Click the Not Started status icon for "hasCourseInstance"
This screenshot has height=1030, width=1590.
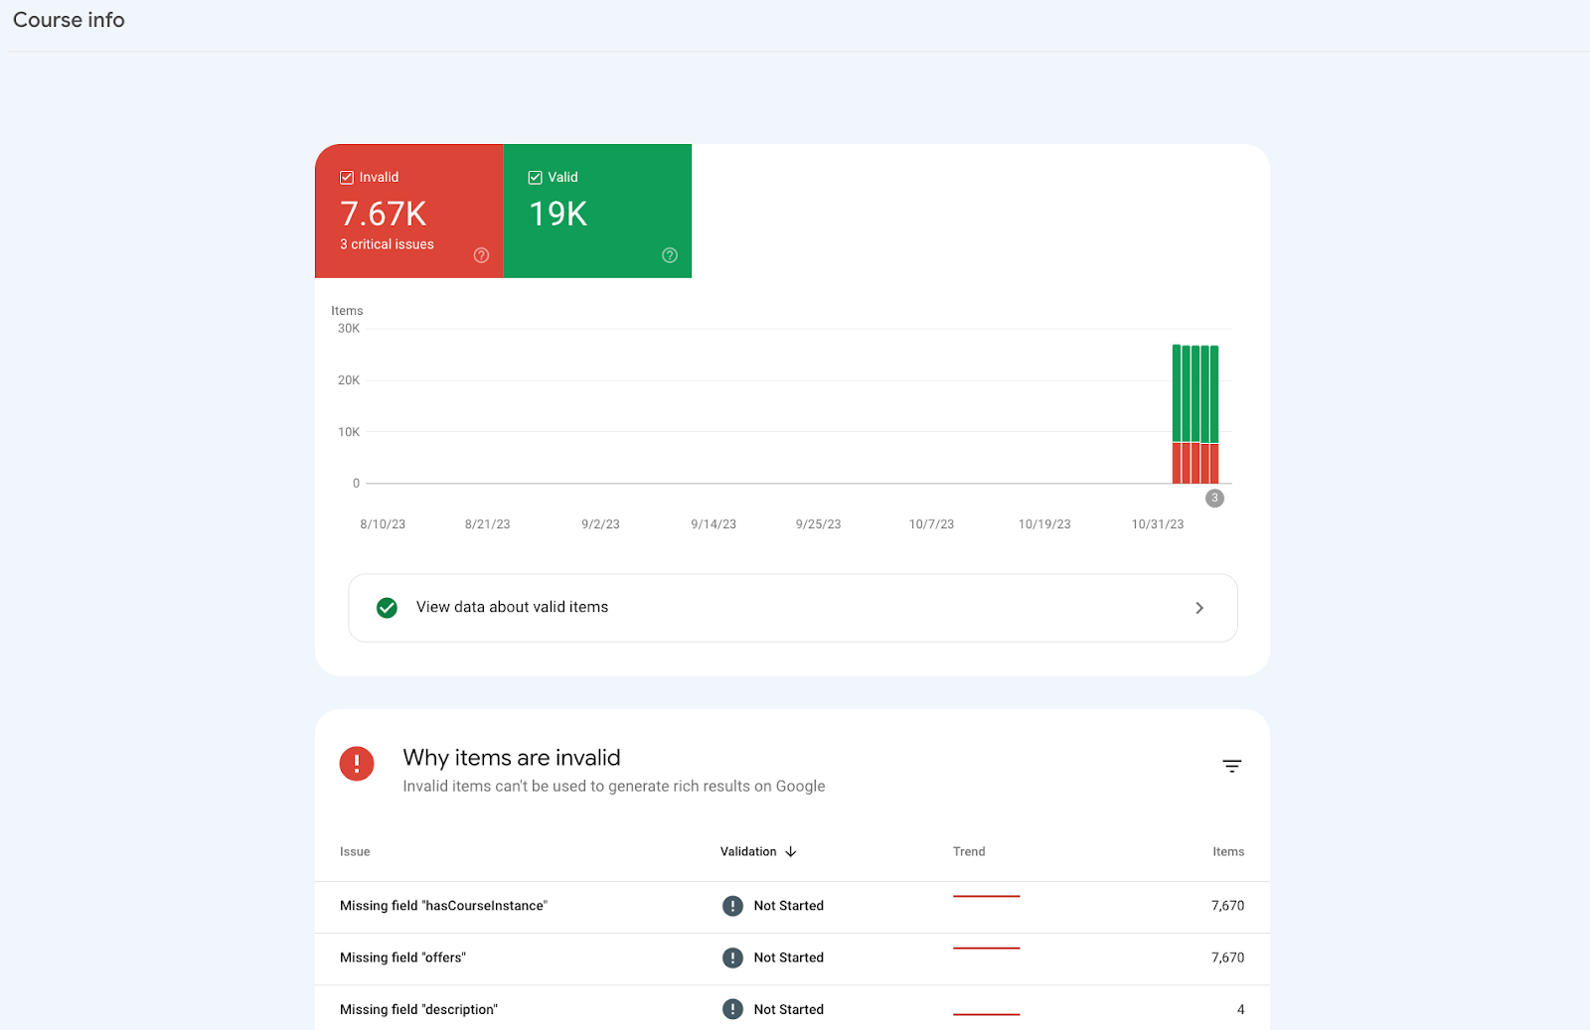[x=732, y=906]
